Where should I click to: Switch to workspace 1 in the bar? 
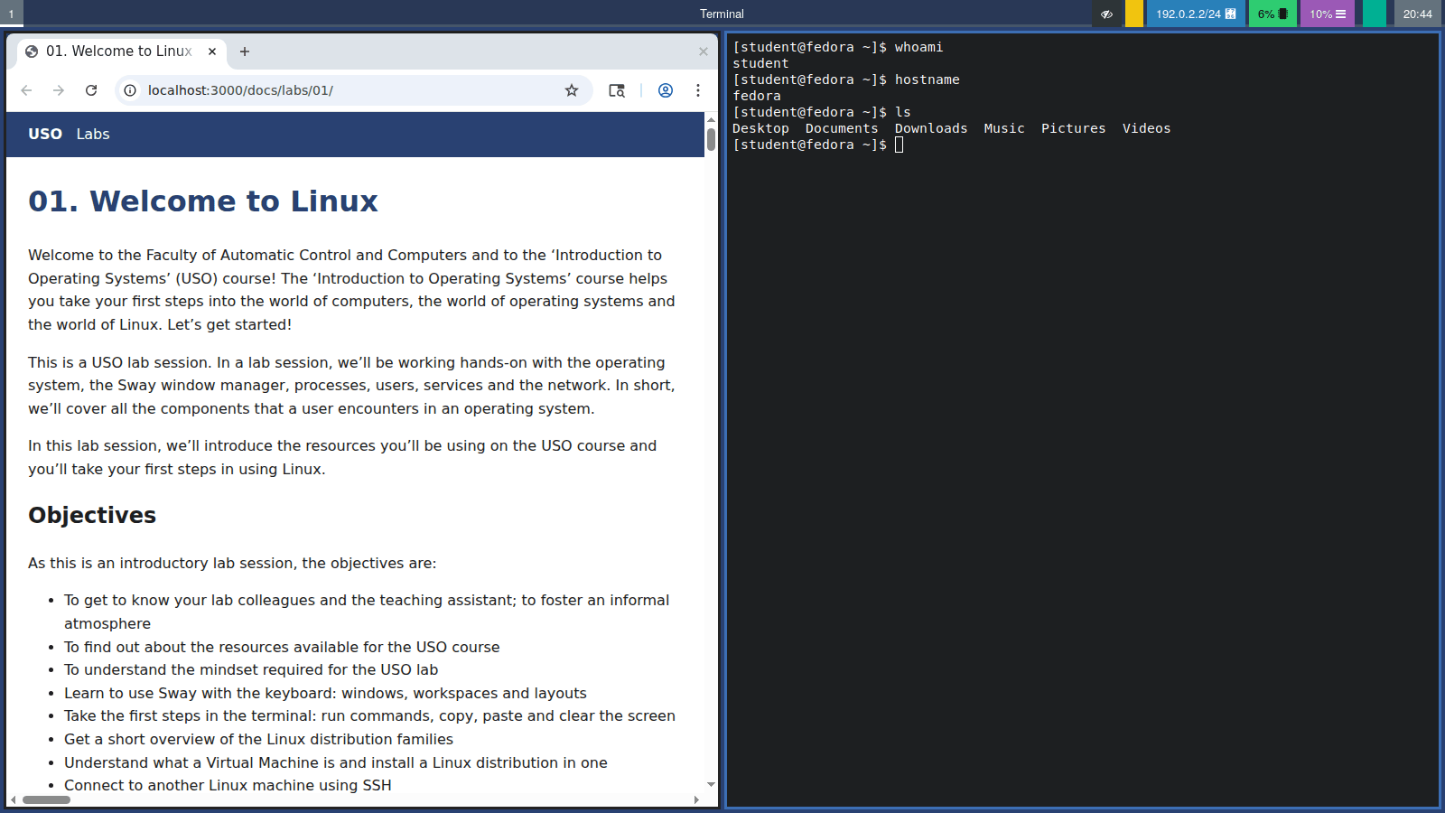[12, 14]
